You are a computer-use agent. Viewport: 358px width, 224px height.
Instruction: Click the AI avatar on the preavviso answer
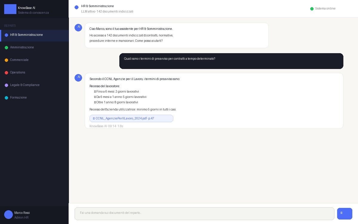pos(78,78)
